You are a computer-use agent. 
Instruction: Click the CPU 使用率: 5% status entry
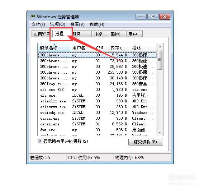(x=84, y=158)
